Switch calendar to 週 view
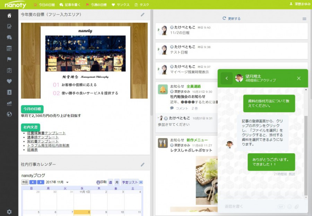 pos(111,182)
